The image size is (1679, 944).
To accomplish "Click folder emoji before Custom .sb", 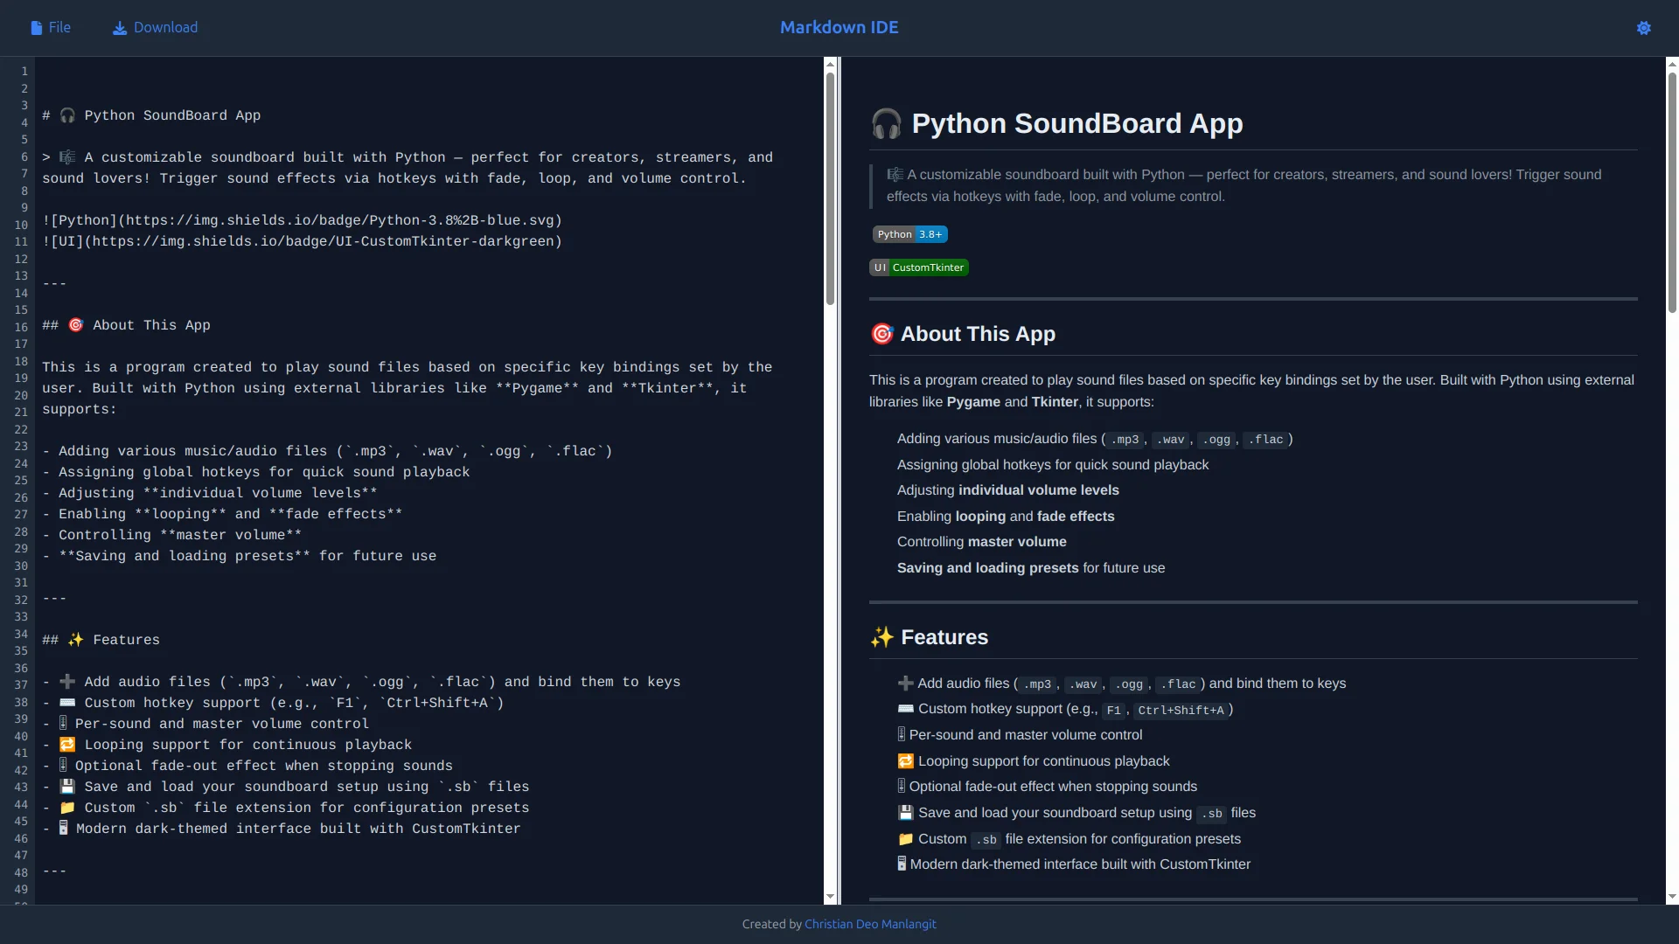I will pyautogui.click(x=906, y=839).
